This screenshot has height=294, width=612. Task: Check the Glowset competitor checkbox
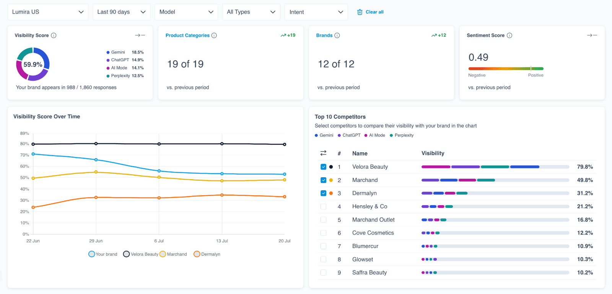click(323, 259)
